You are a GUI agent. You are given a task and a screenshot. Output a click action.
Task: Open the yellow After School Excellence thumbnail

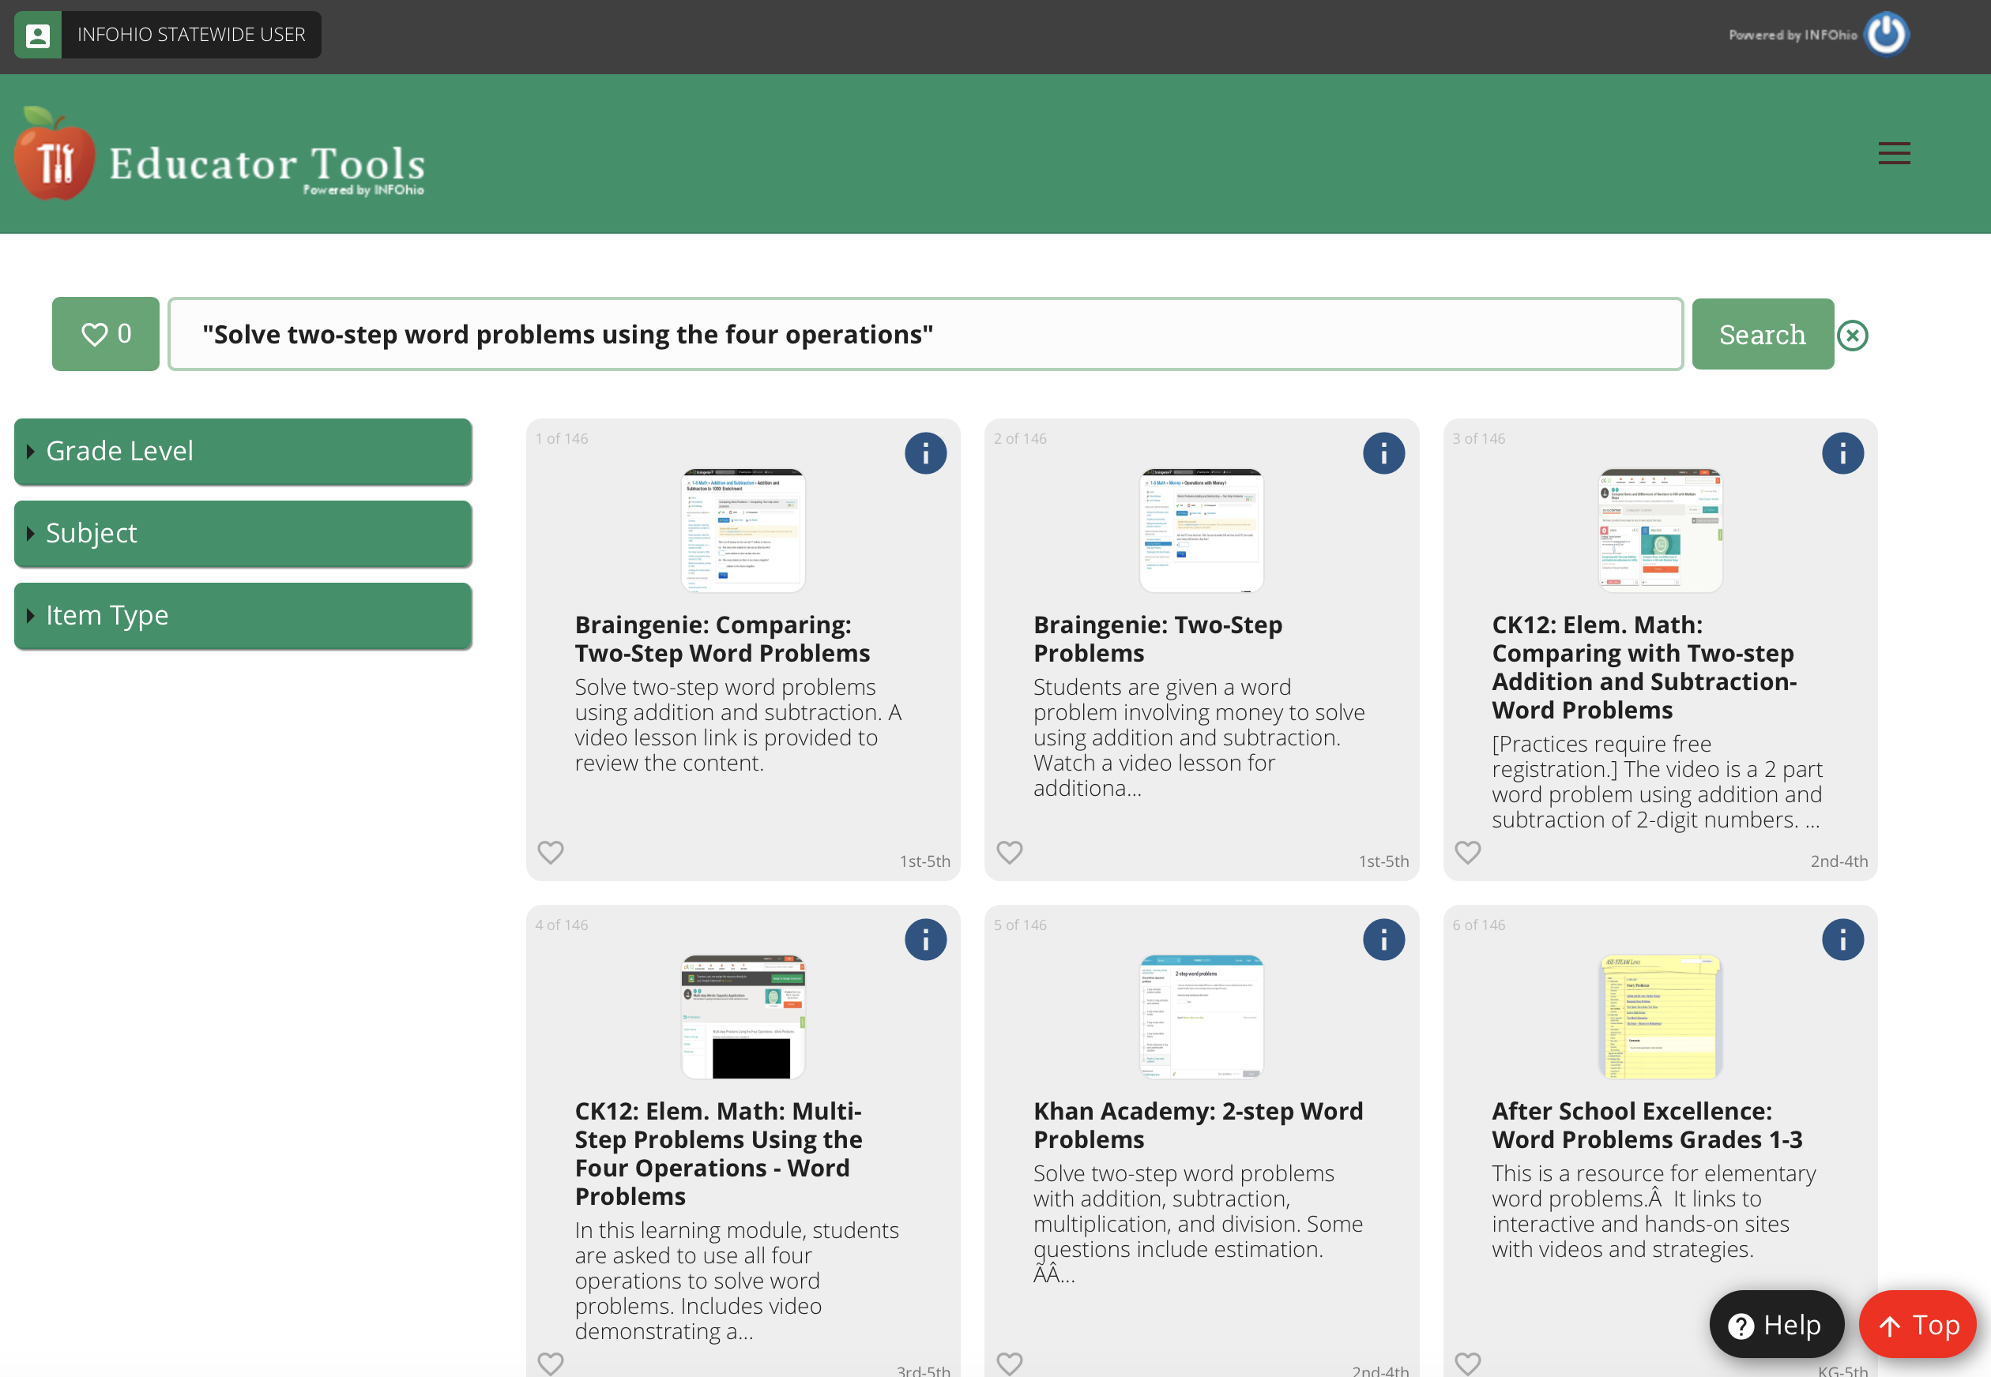point(1659,1016)
